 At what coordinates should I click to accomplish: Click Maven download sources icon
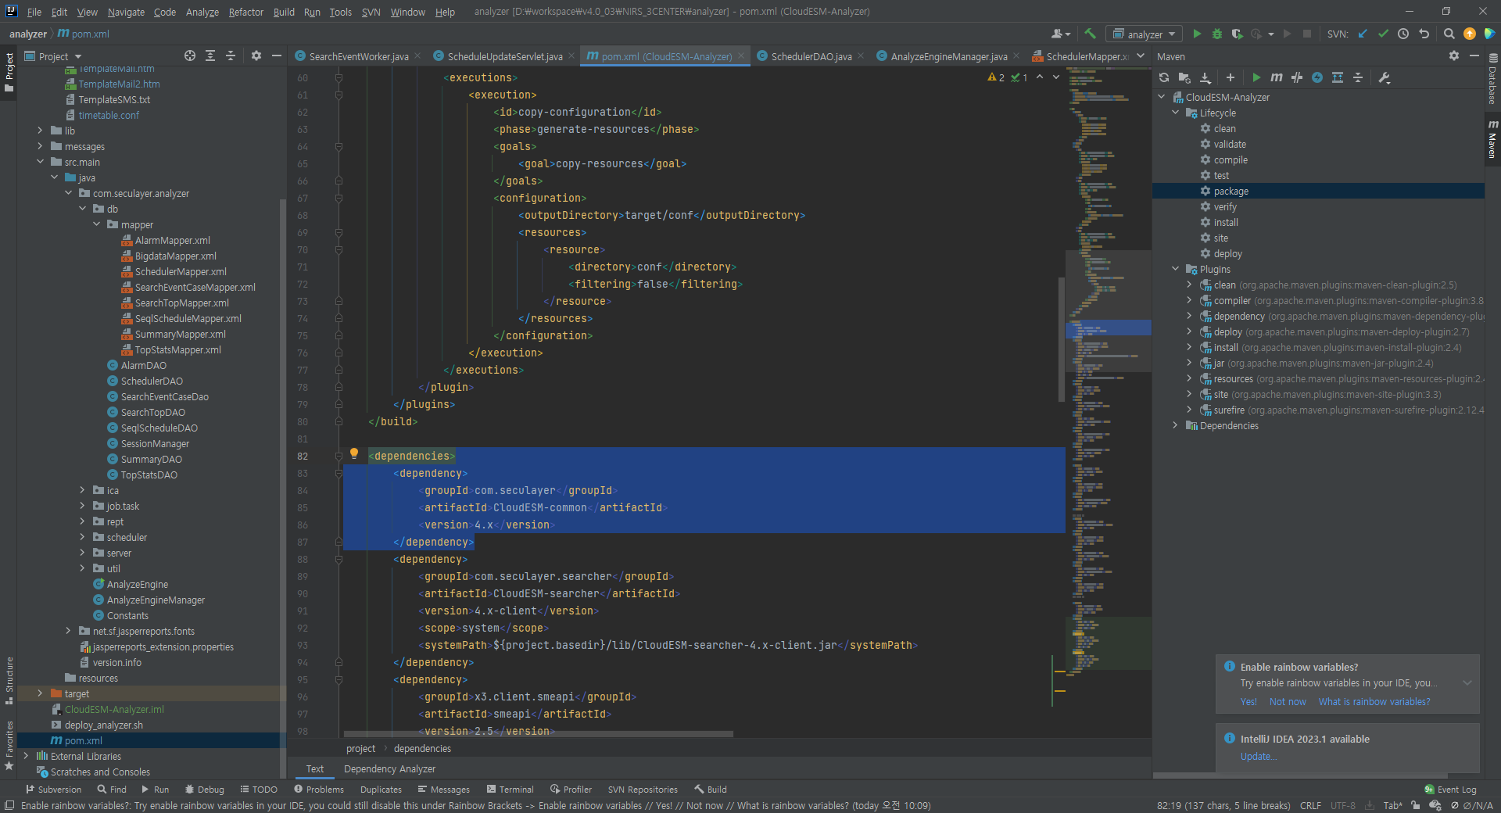[1205, 77]
